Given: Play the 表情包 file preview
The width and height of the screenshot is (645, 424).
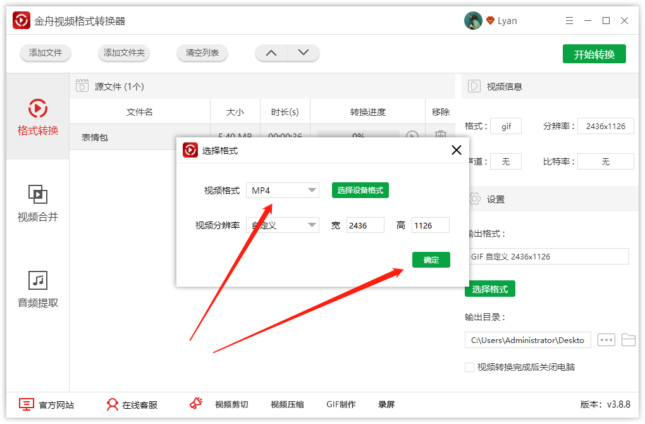Looking at the screenshot, I should [412, 135].
